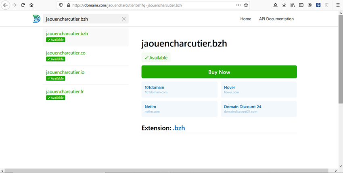Click the translate extension icon
The height and width of the screenshot is (173, 343).
point(327,5)
